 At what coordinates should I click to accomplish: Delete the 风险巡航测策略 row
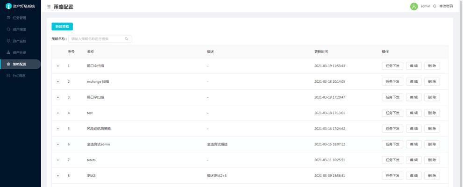tap(432, 129)
